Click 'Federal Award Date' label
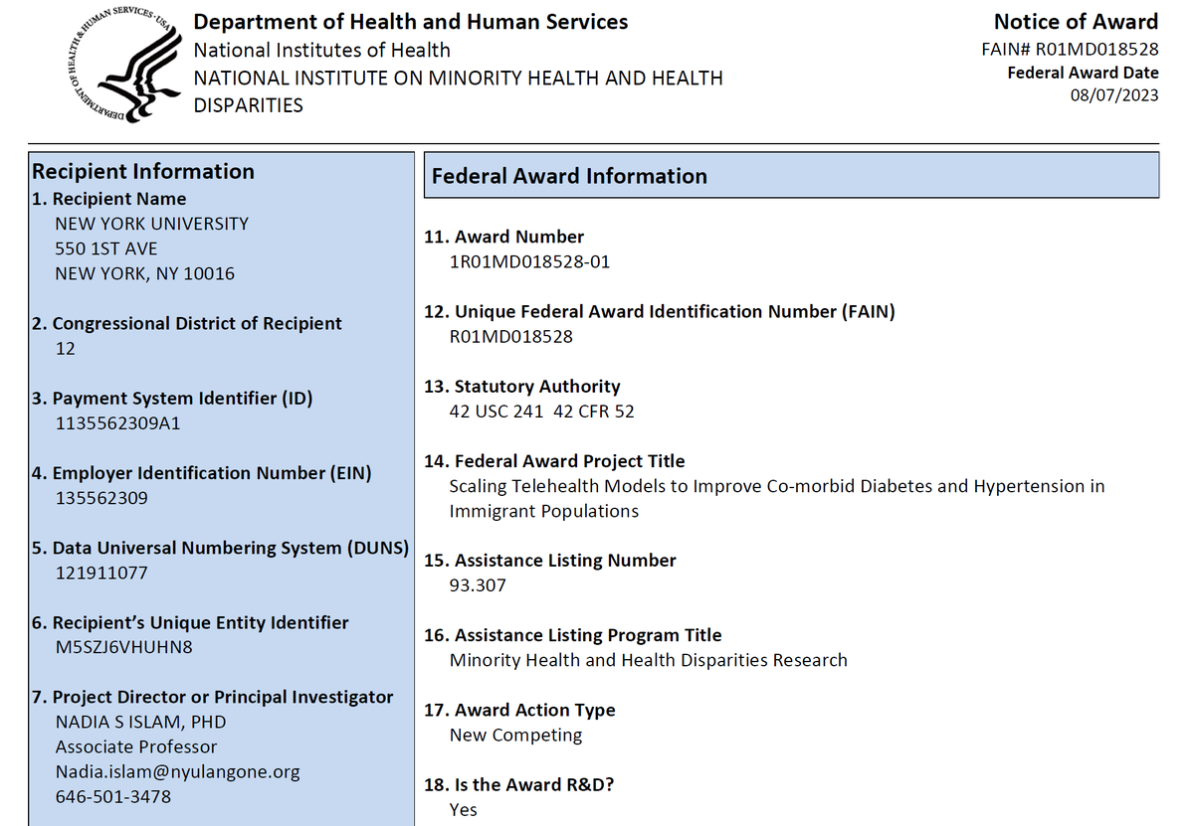Screen dimensions: 1194x826 point(1083,73)
